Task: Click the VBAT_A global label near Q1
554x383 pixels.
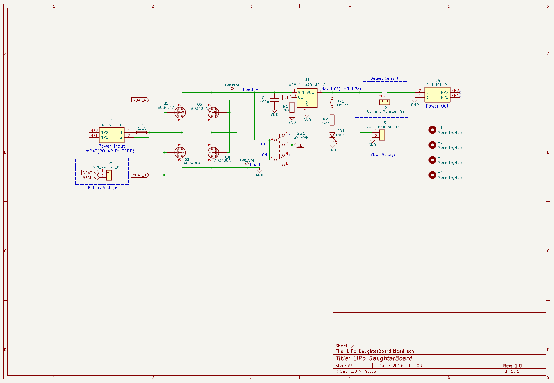Action: (140, 100)
